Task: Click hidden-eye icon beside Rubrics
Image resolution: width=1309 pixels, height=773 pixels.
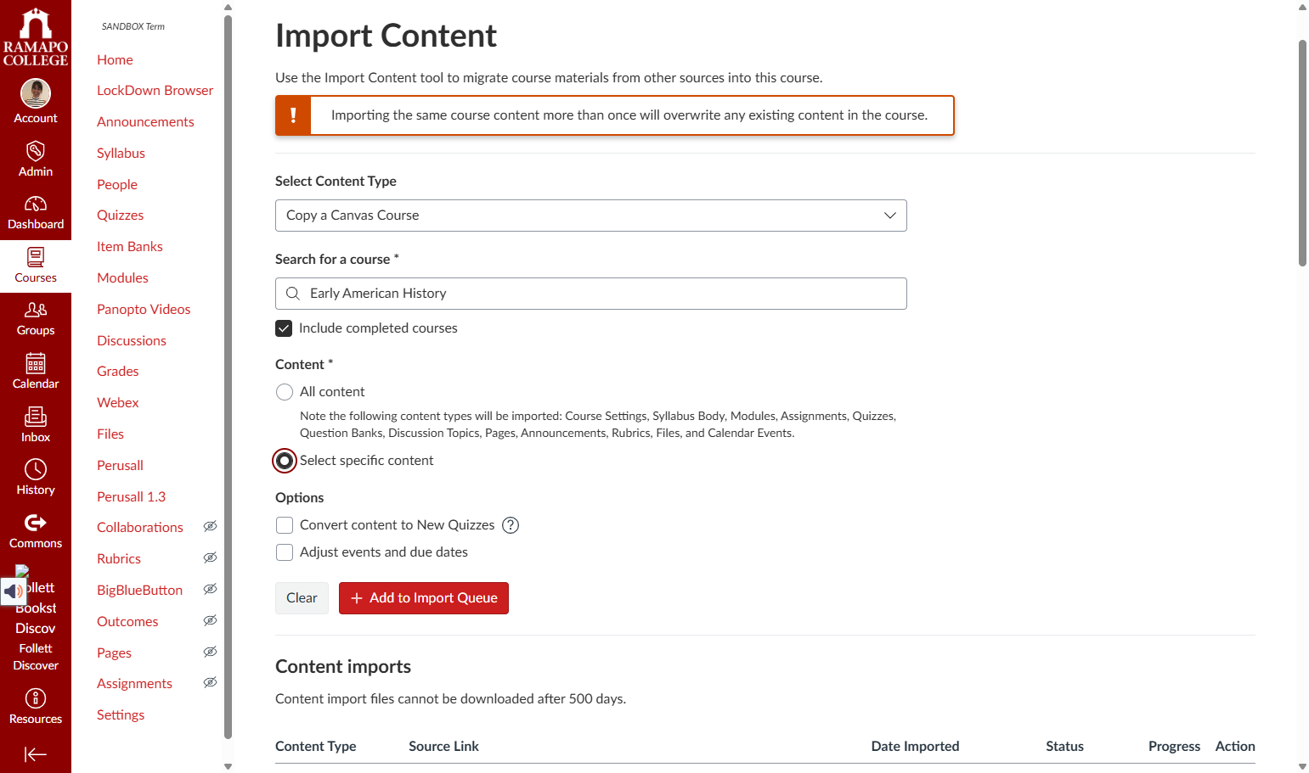Action: 211,558
